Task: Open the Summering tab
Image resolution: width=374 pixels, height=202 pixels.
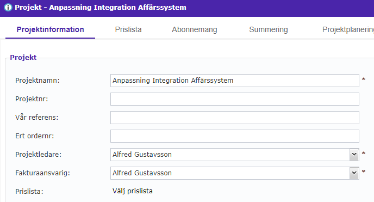Action: (x=269, y=29)
